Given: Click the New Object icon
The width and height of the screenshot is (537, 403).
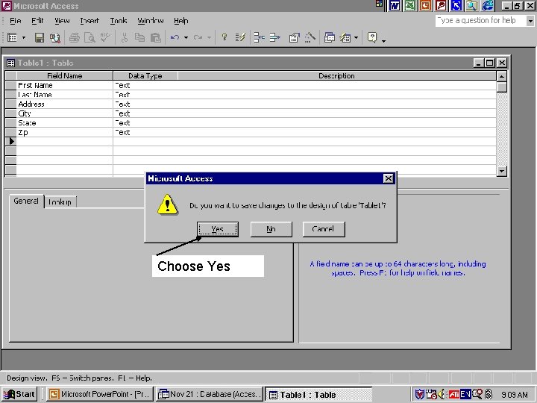Looking at the screenshot, I should tap(345, 37).
